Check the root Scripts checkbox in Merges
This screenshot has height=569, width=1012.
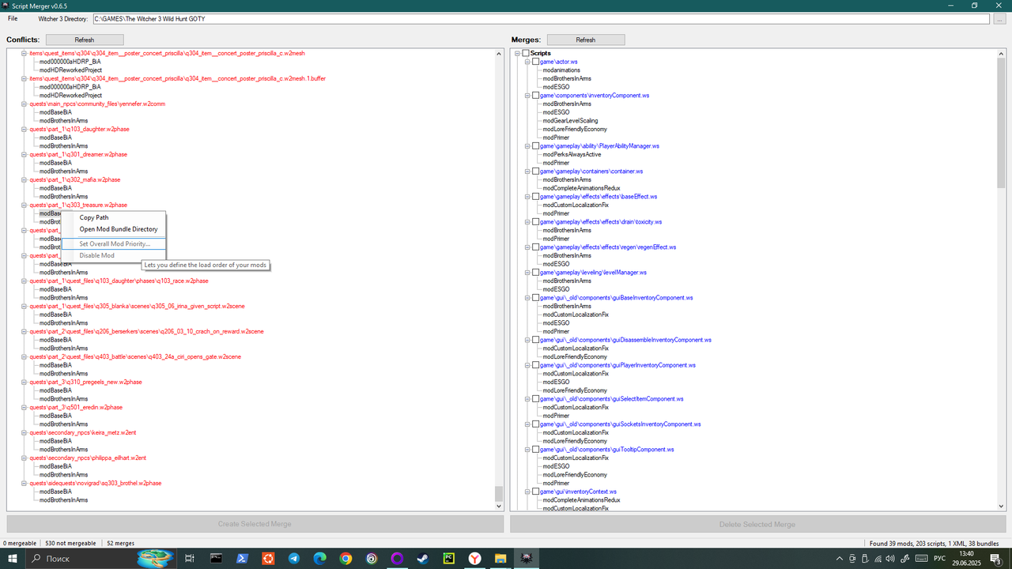coord(526,53)
